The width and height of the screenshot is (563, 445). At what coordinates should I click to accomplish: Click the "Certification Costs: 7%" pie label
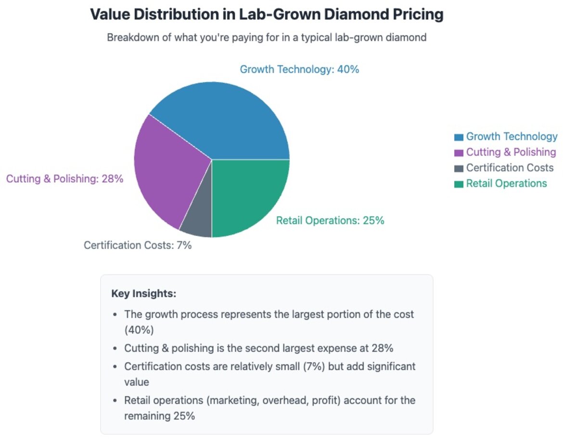click(x=138, y=245)
